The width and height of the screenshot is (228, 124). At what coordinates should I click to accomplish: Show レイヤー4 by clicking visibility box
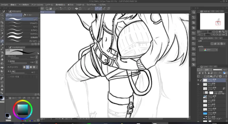click(x=198, y=88)
